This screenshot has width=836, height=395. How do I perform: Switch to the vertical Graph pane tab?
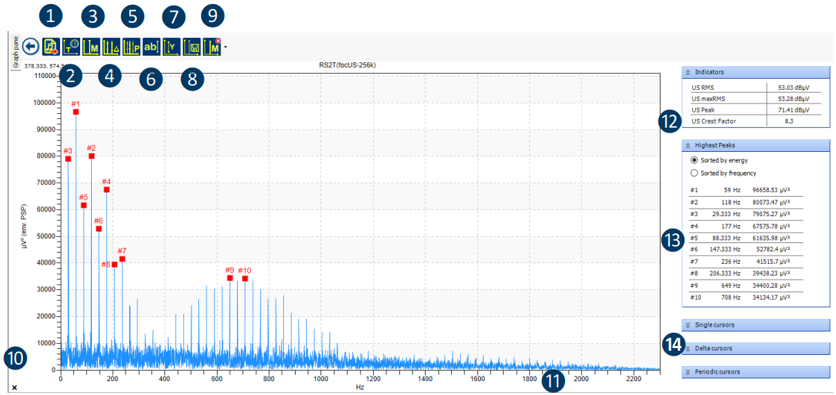click(12, 52)
